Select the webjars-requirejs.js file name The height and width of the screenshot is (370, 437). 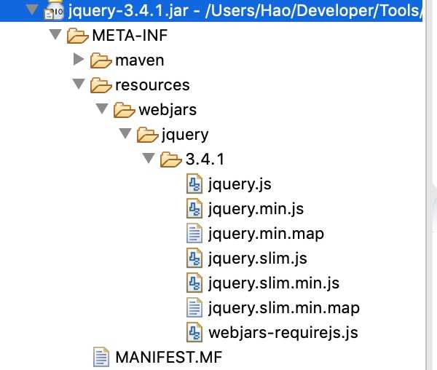click(283, 333)
